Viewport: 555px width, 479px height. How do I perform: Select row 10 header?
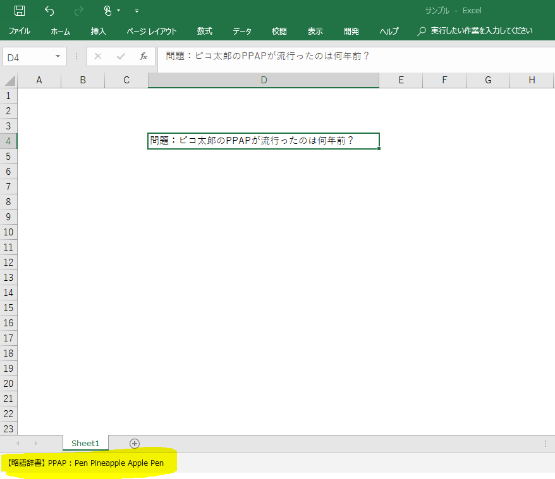(8, 232)
